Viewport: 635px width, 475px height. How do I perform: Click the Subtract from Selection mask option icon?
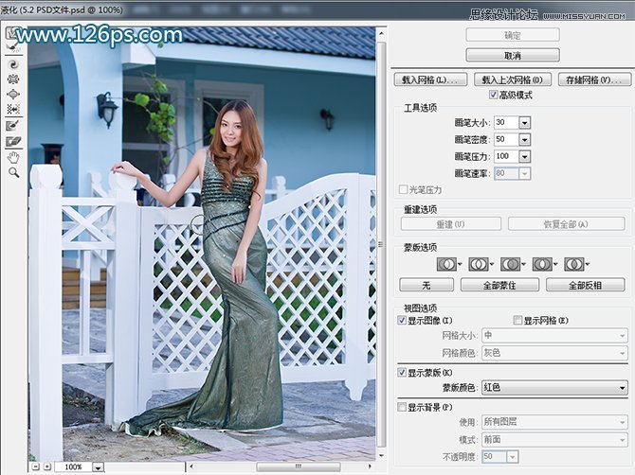point(510,265)
